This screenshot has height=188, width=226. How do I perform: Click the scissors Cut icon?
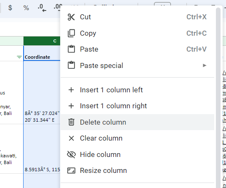(71, 17)
